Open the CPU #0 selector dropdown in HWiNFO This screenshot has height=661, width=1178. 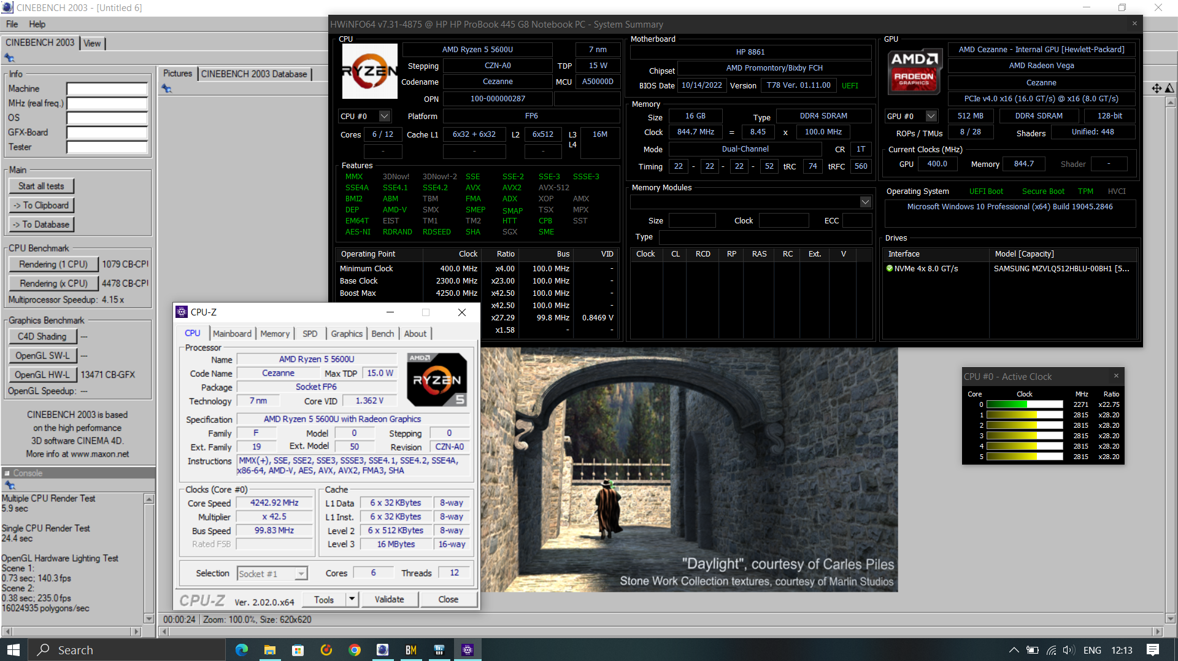coord(385,116)
